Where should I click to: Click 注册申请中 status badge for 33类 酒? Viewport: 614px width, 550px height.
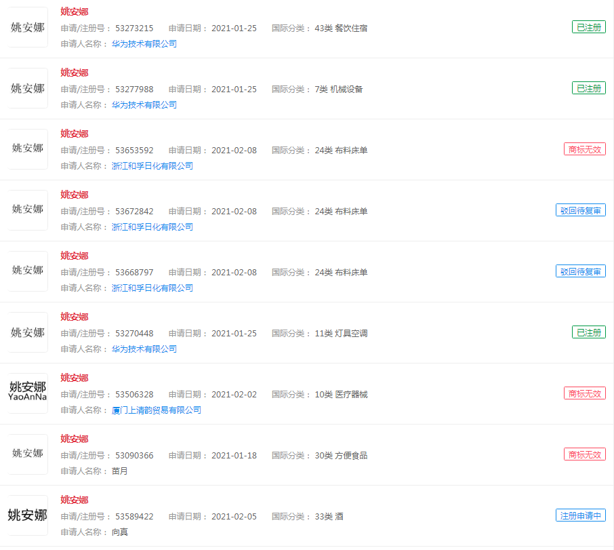(581, 515)
